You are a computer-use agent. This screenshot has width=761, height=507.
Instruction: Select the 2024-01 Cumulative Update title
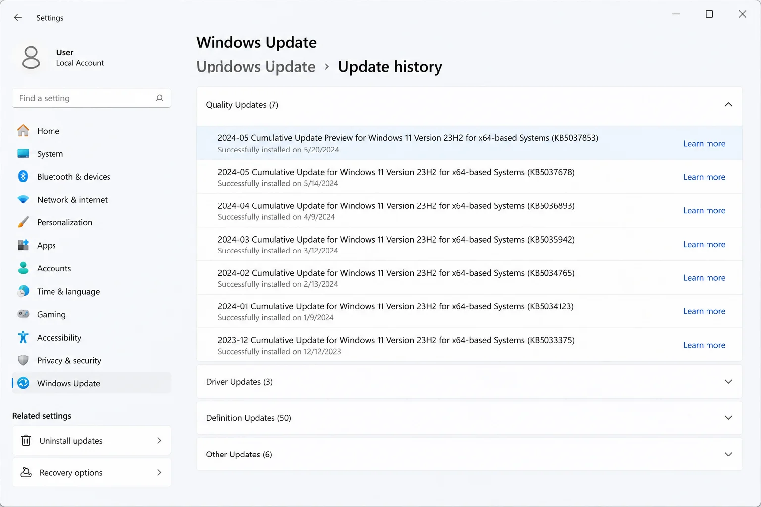(396, 307)
